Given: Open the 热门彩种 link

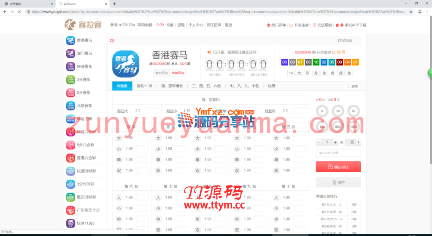Looking at the screenshot, I should pos(276,25).
